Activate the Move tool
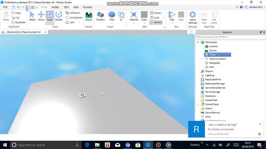Viewport: 266px width, 149px height. tap(41, 17)
